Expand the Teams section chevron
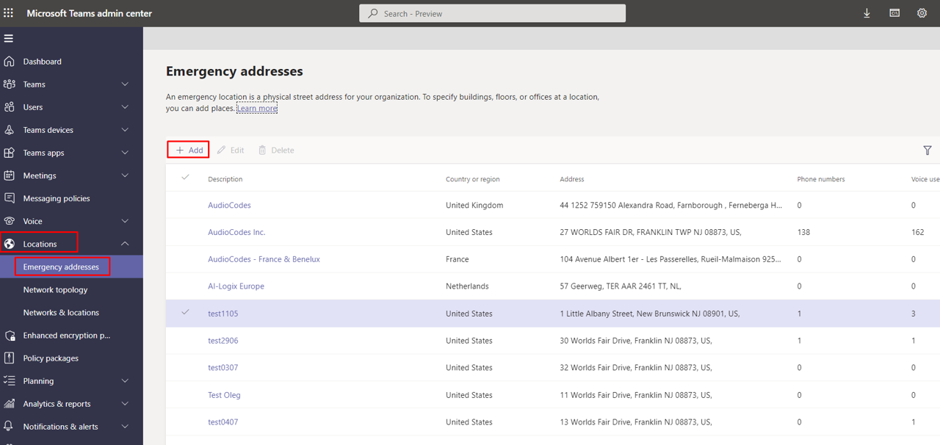The height and width of the screenshot is (445, 940). [125, 84]
